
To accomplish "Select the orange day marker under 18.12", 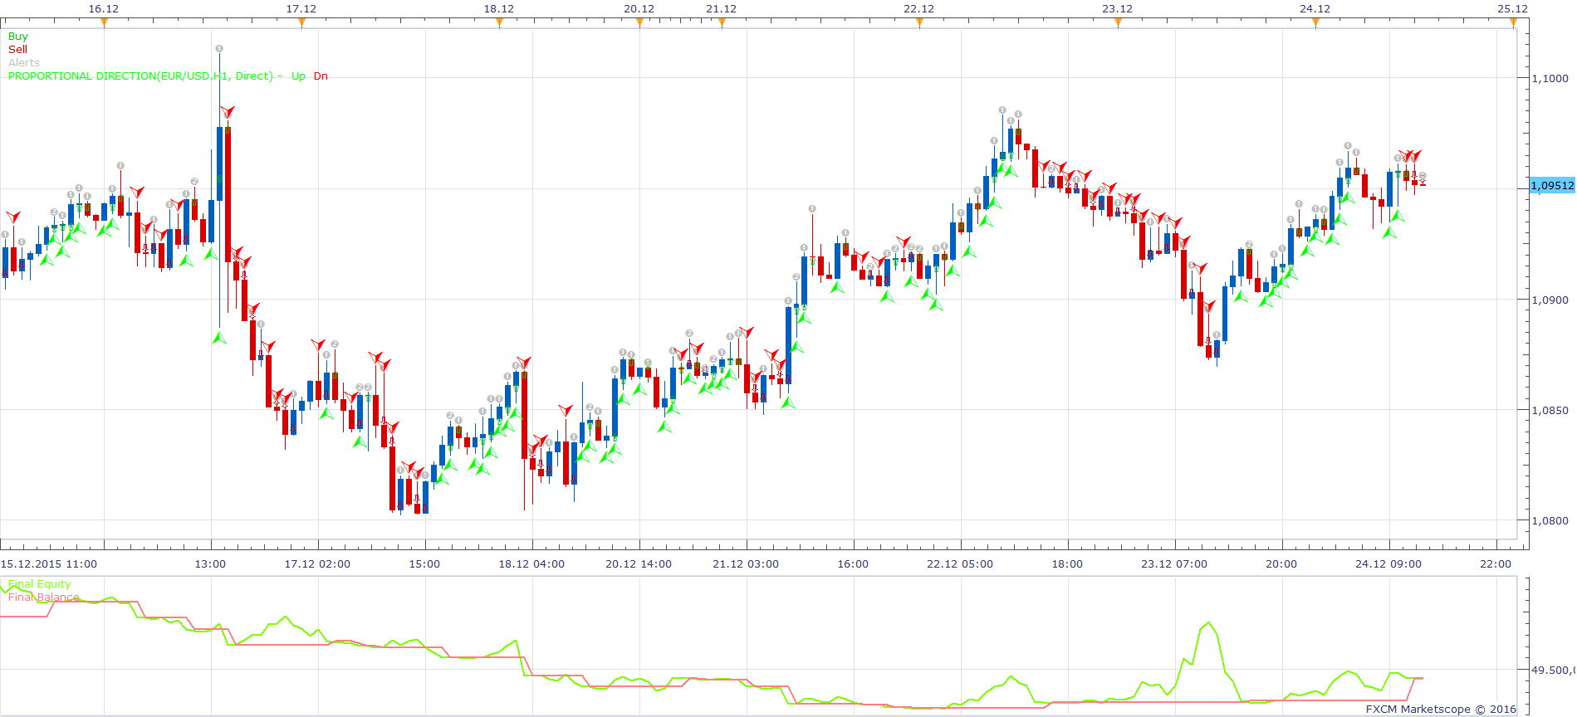I will click(499, 22).
